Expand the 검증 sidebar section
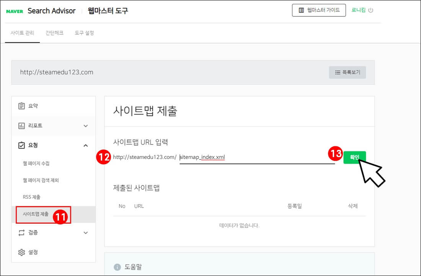 coord(86,232)
